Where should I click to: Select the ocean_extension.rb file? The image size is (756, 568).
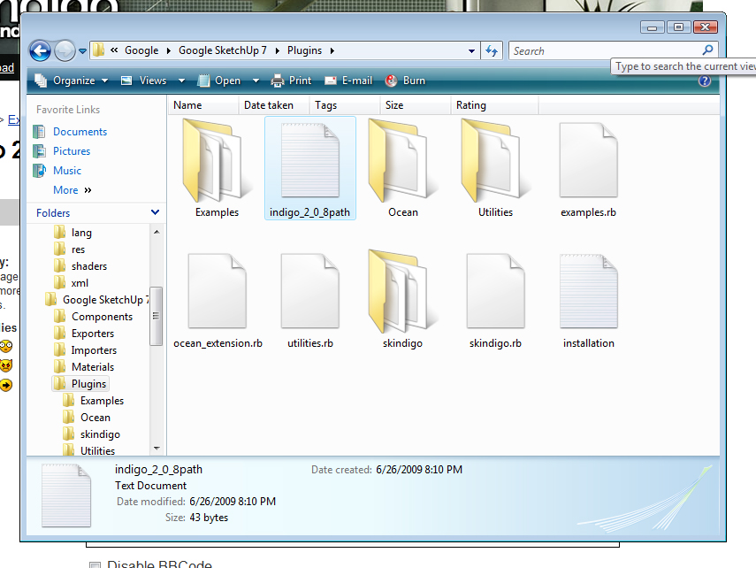(x=218, y=292)
